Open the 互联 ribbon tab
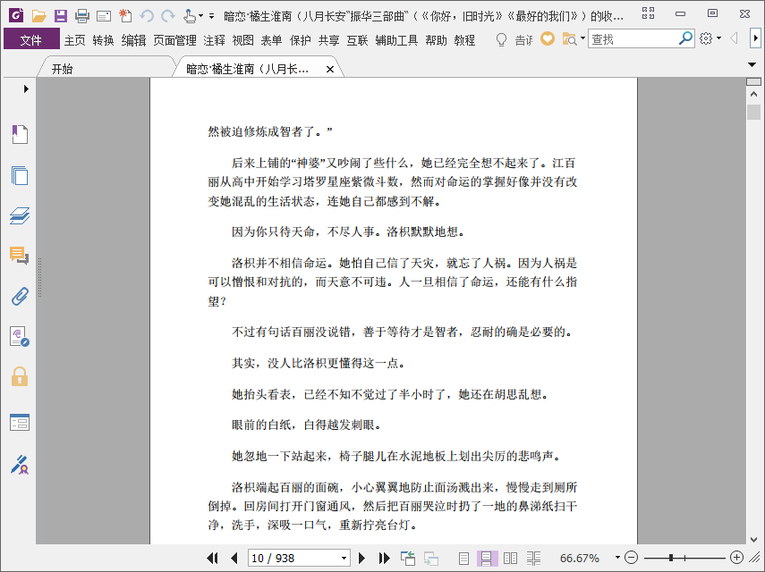This screenshot has height=572, width=765. (357, 40)
